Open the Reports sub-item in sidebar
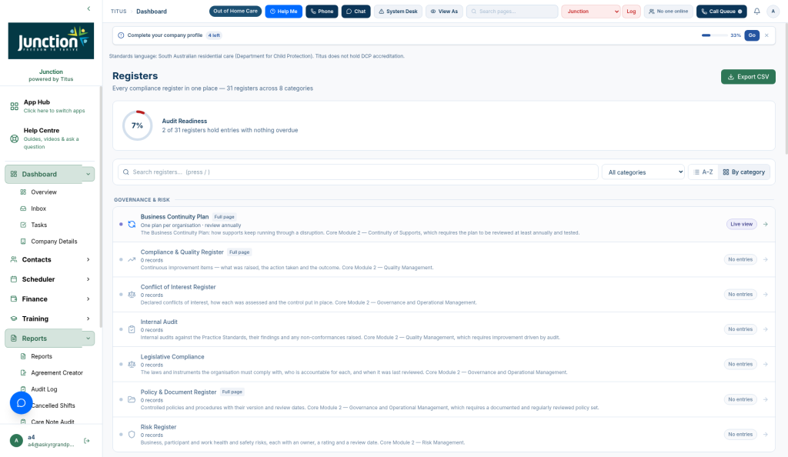This screenshot has height=457, width=788. pyautogui.click(x=42, y=356)
